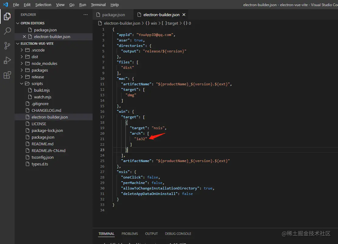This screenshot has width=338, height=244.
Task: Close the electron-builder.json editor tab
Action: (184, 15)
